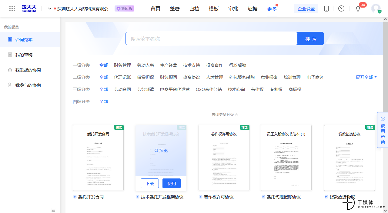
Task: Filter 三级分类 by 商标权
Action: 295,89
